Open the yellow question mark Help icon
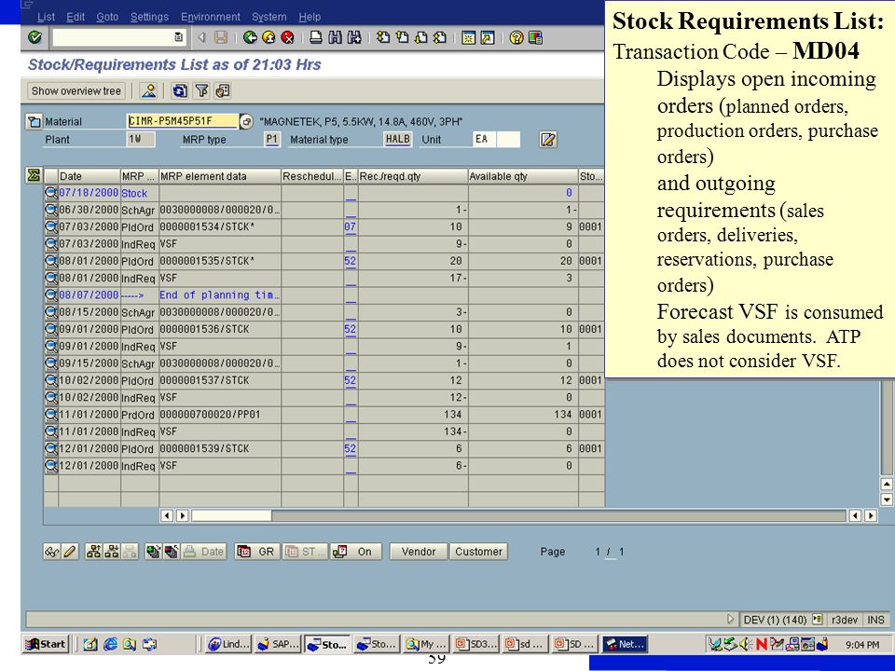 (x=516, y=37)
